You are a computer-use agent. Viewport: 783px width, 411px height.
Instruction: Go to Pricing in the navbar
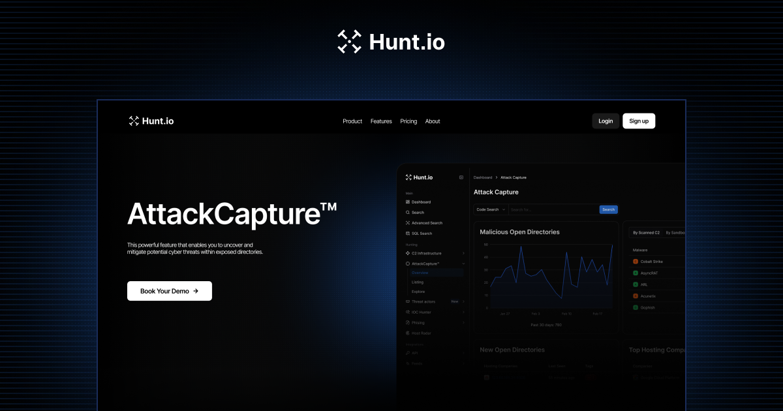pos(408,121)
